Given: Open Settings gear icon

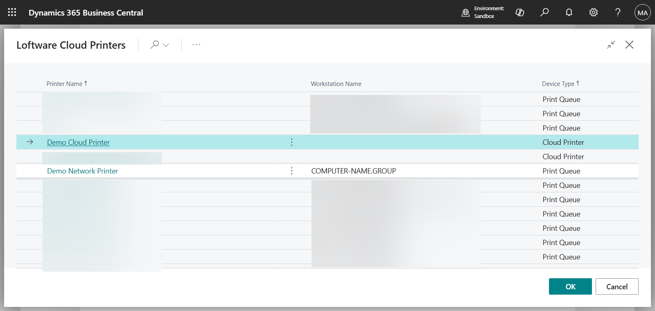Looking at the screenshot, I should [x=594, y=13].
